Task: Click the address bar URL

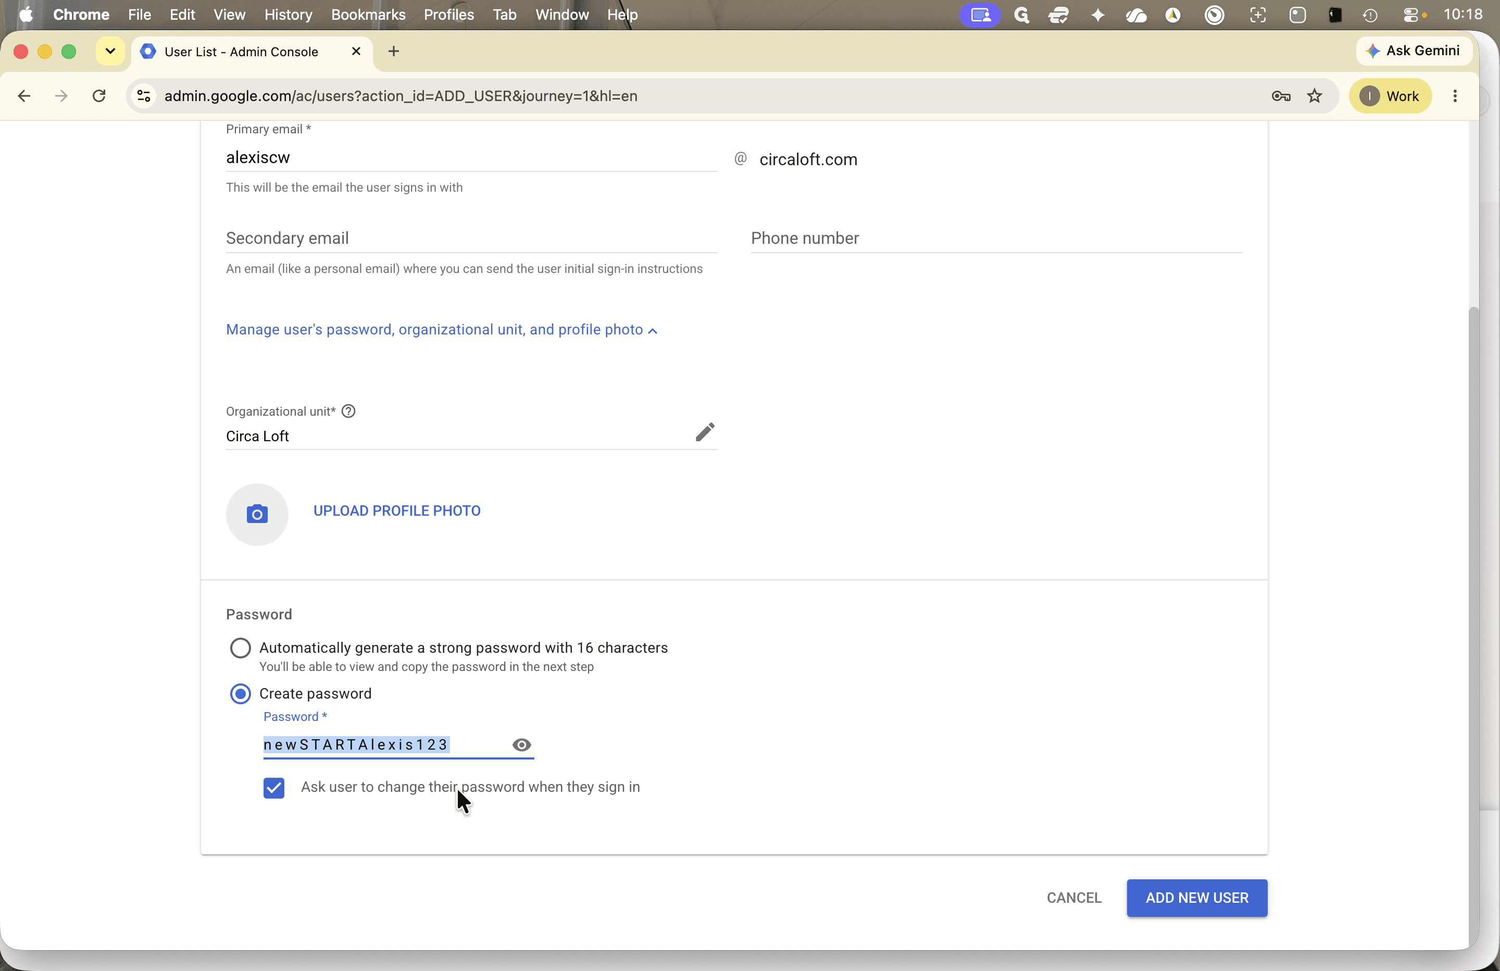Action: pyautogui.click(x=401, y=96)
